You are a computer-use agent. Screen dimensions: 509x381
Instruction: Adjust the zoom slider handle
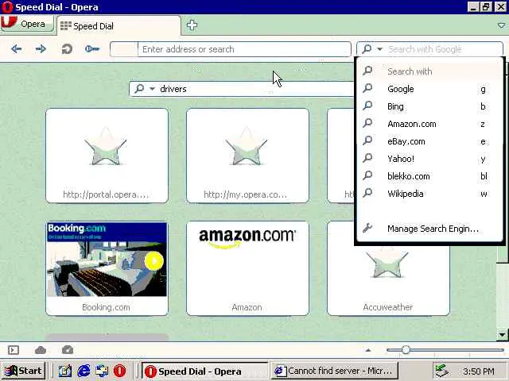point(406,350)
